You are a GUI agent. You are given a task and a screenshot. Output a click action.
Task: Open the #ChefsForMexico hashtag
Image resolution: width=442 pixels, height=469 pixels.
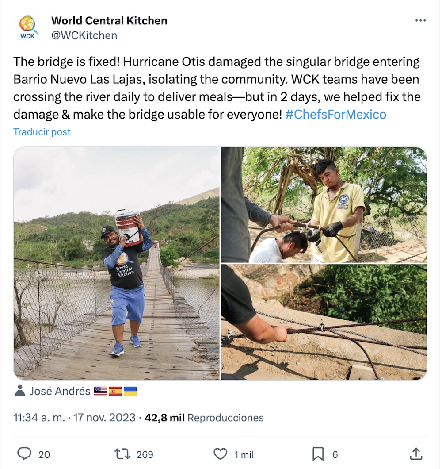[335, 115]
